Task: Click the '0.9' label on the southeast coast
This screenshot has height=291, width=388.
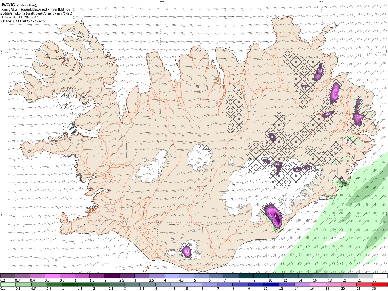Action: click(x=344, y=183)
